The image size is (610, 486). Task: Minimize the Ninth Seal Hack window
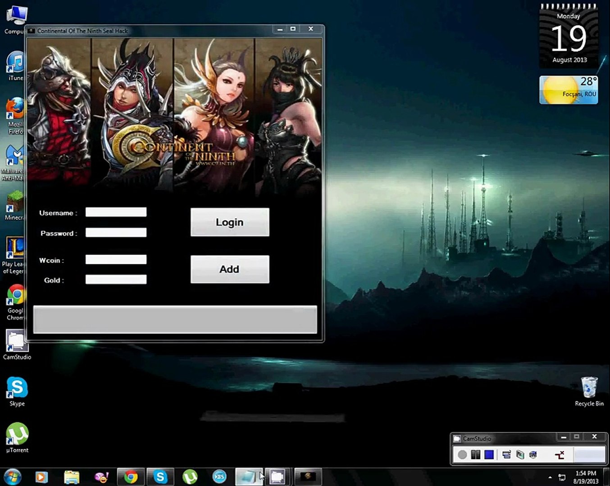[280, 29]
